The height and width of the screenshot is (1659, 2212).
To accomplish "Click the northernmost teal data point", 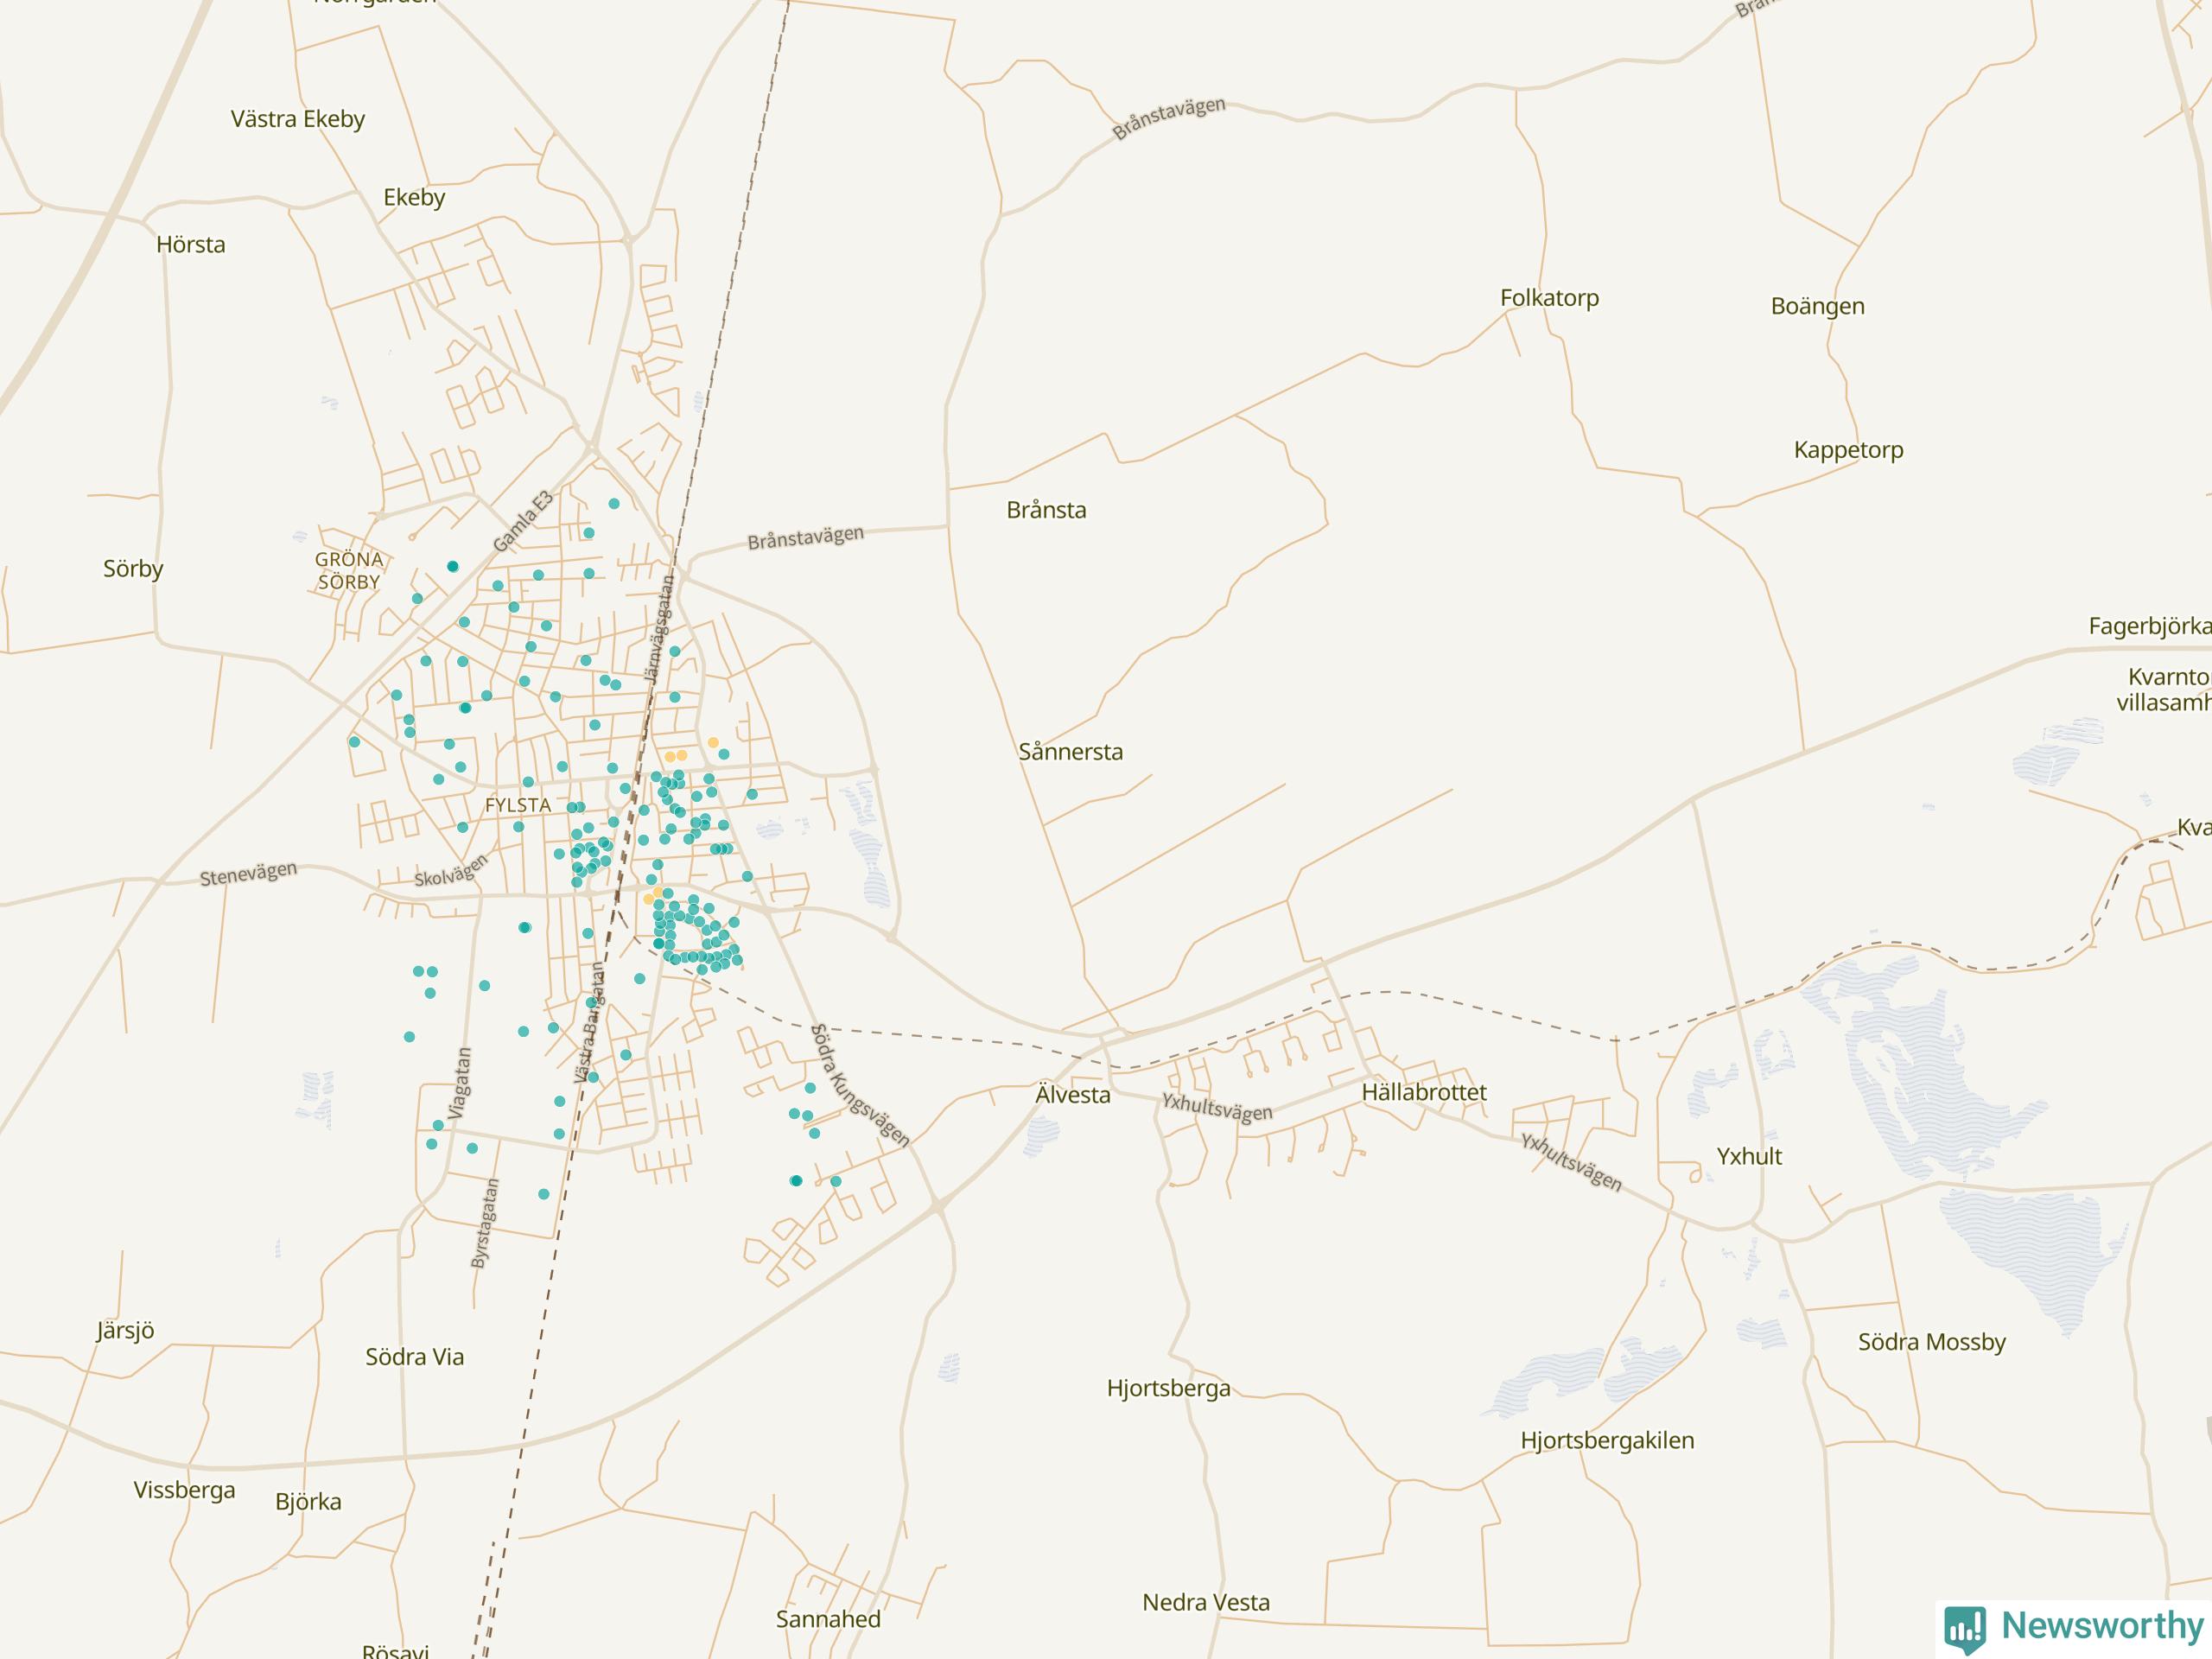I will (614, 504).
